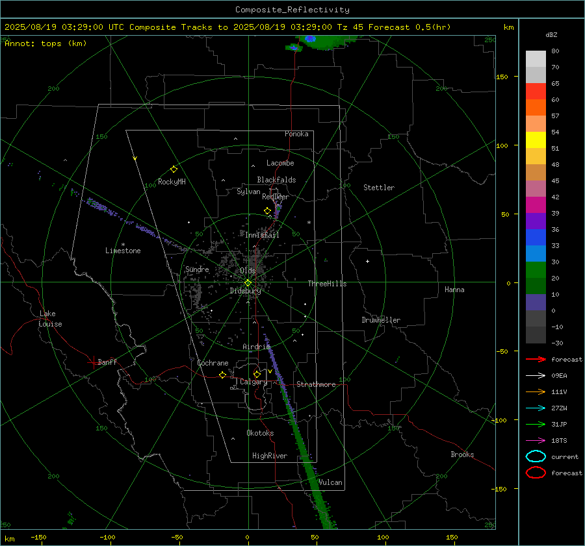Click the ThreeHills label

327,284
